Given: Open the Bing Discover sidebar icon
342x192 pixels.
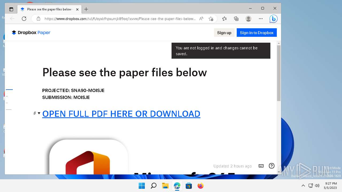Looking at the screenshot, I should [x=273, y=19].
